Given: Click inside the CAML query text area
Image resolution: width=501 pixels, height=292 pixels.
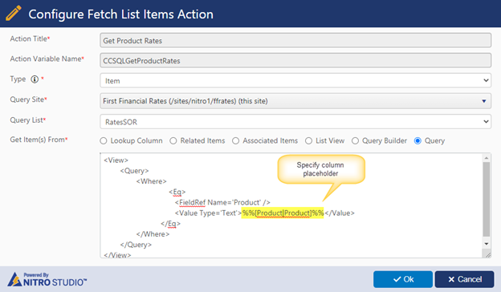Looking at the screenshot, I should tap(291, 205).
